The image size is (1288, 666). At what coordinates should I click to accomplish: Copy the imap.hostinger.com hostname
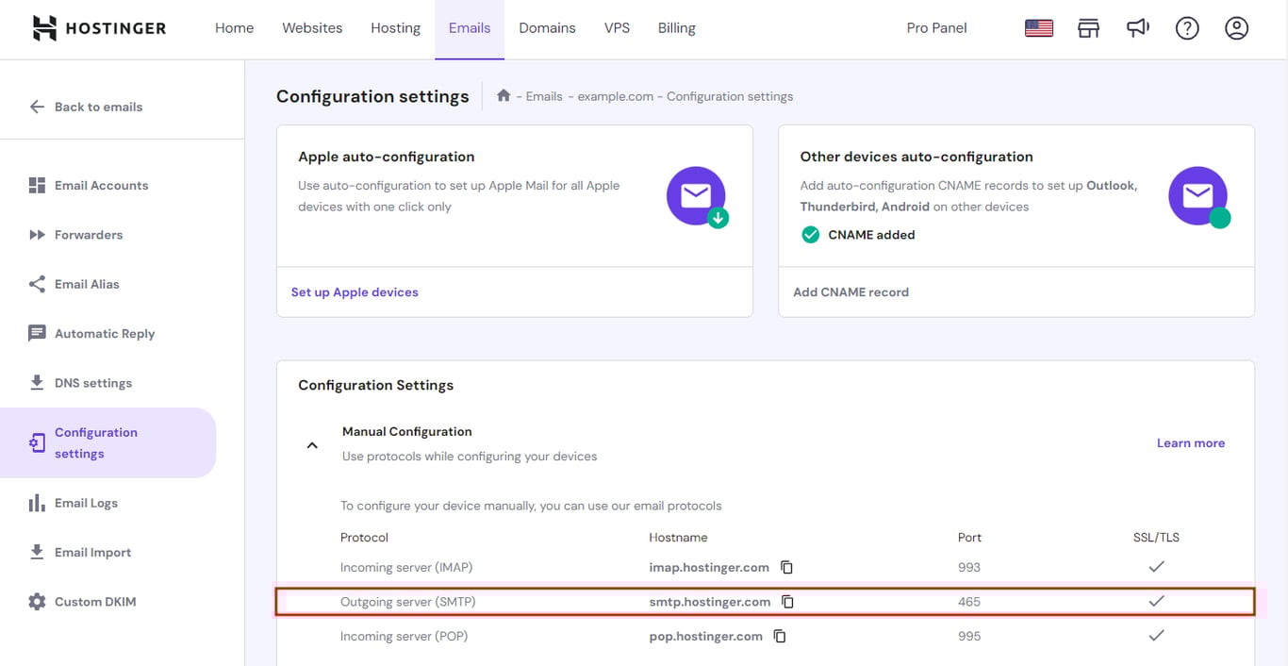click(x=788, y=567)
